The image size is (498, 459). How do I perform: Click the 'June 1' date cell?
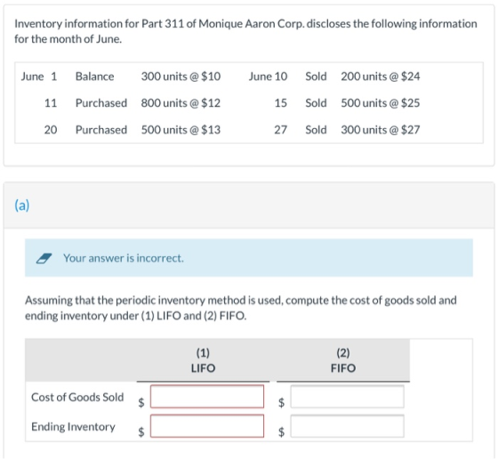39,76
